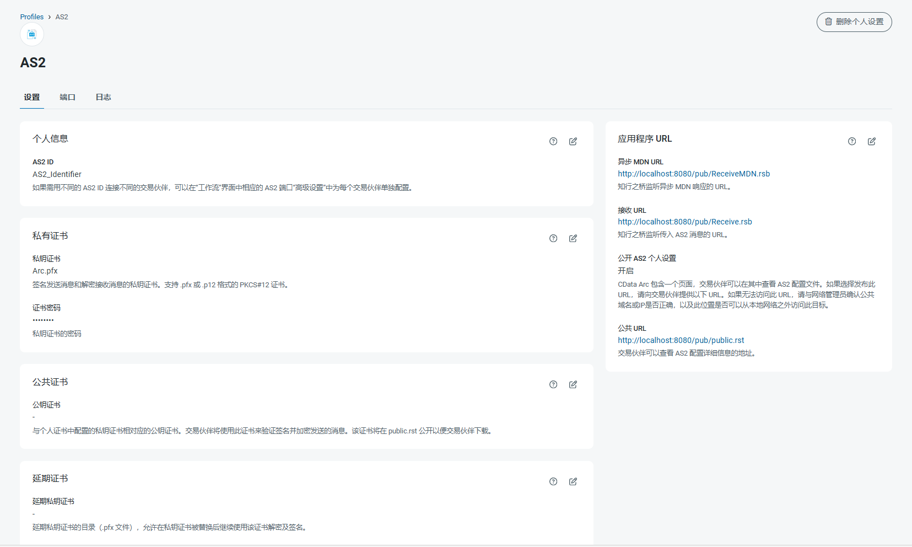Screen dimensions: 912x547
Task: Select the 设置 tab
Action: click(x=32, y=97)
